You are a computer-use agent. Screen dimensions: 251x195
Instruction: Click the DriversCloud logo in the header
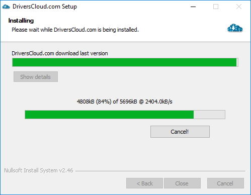click(x=235, y=28)
